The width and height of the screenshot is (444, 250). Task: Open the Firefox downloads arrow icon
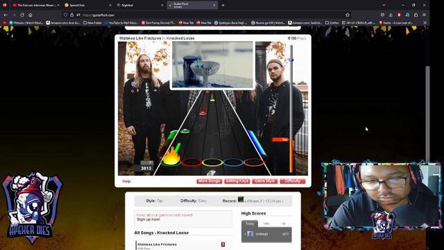pyautogui.click(x=391, y=15)
